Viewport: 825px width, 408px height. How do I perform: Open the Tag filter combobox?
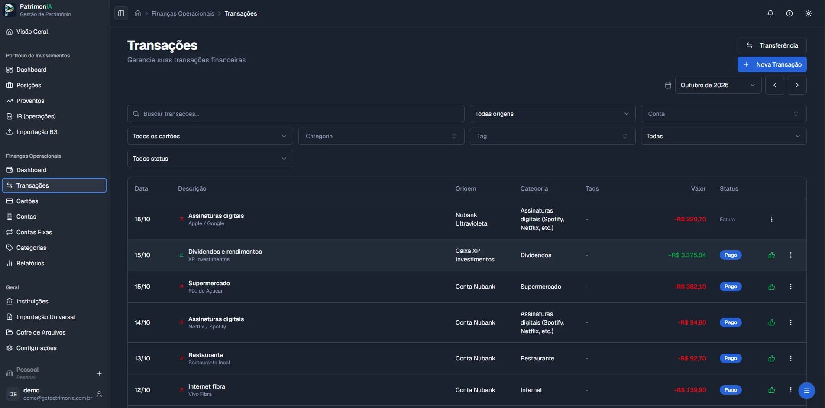pyautogui.click(x=552, y=136)
